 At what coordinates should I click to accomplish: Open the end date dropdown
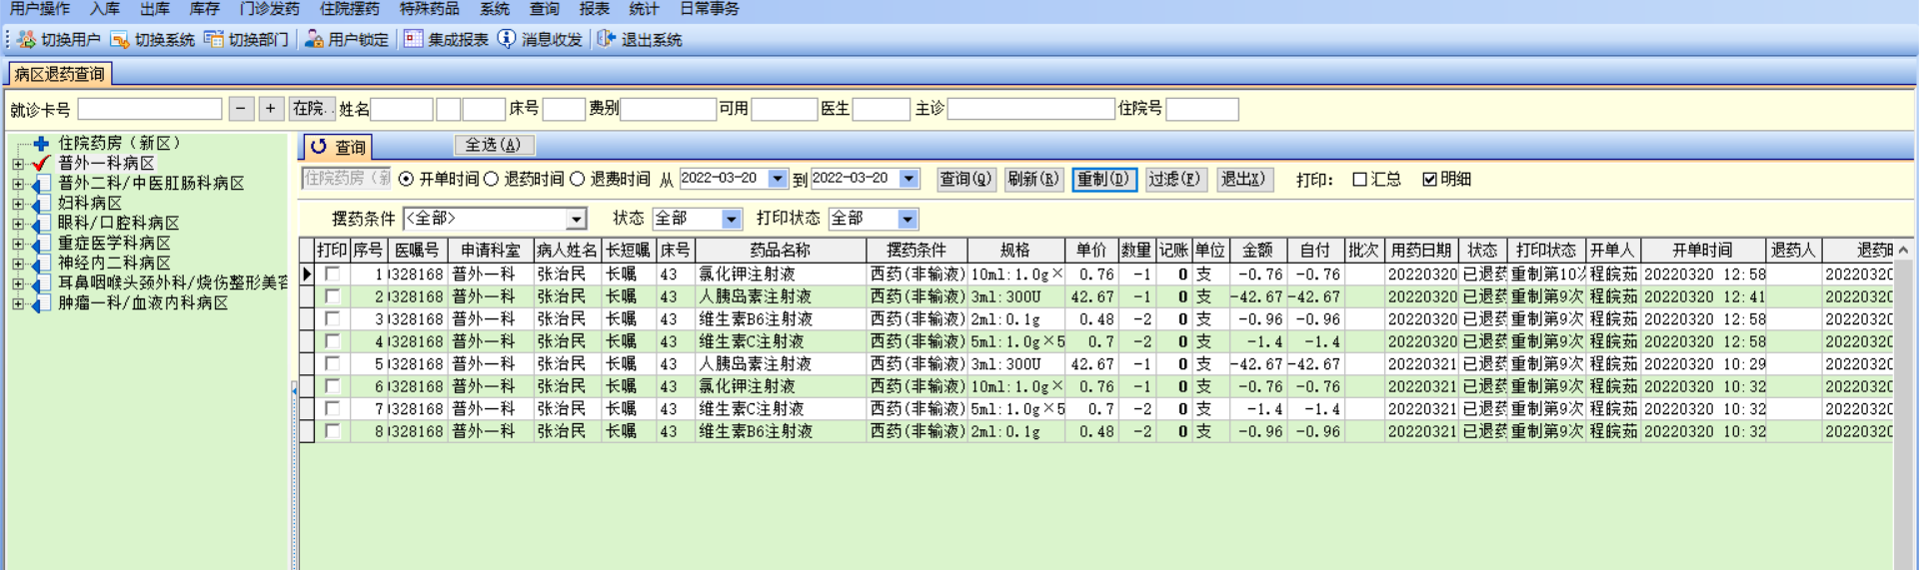pyautogui.click(x=909, y=179)
